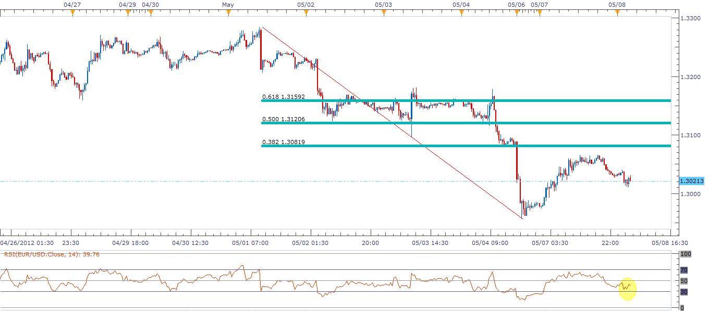Click the 1.3000 price axis value

tap(690, 194)
